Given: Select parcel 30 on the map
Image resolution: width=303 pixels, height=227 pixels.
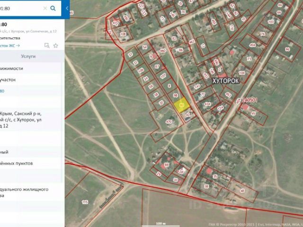Looking at the screenshot, I should pyautogui.click(x=175, y=180).
